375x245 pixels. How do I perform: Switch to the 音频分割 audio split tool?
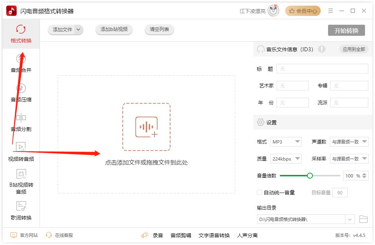coord(20,122)
